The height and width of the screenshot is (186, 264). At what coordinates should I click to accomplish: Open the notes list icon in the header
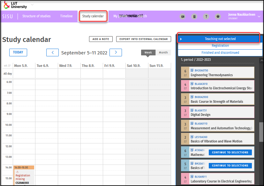[x=194, y=16]
